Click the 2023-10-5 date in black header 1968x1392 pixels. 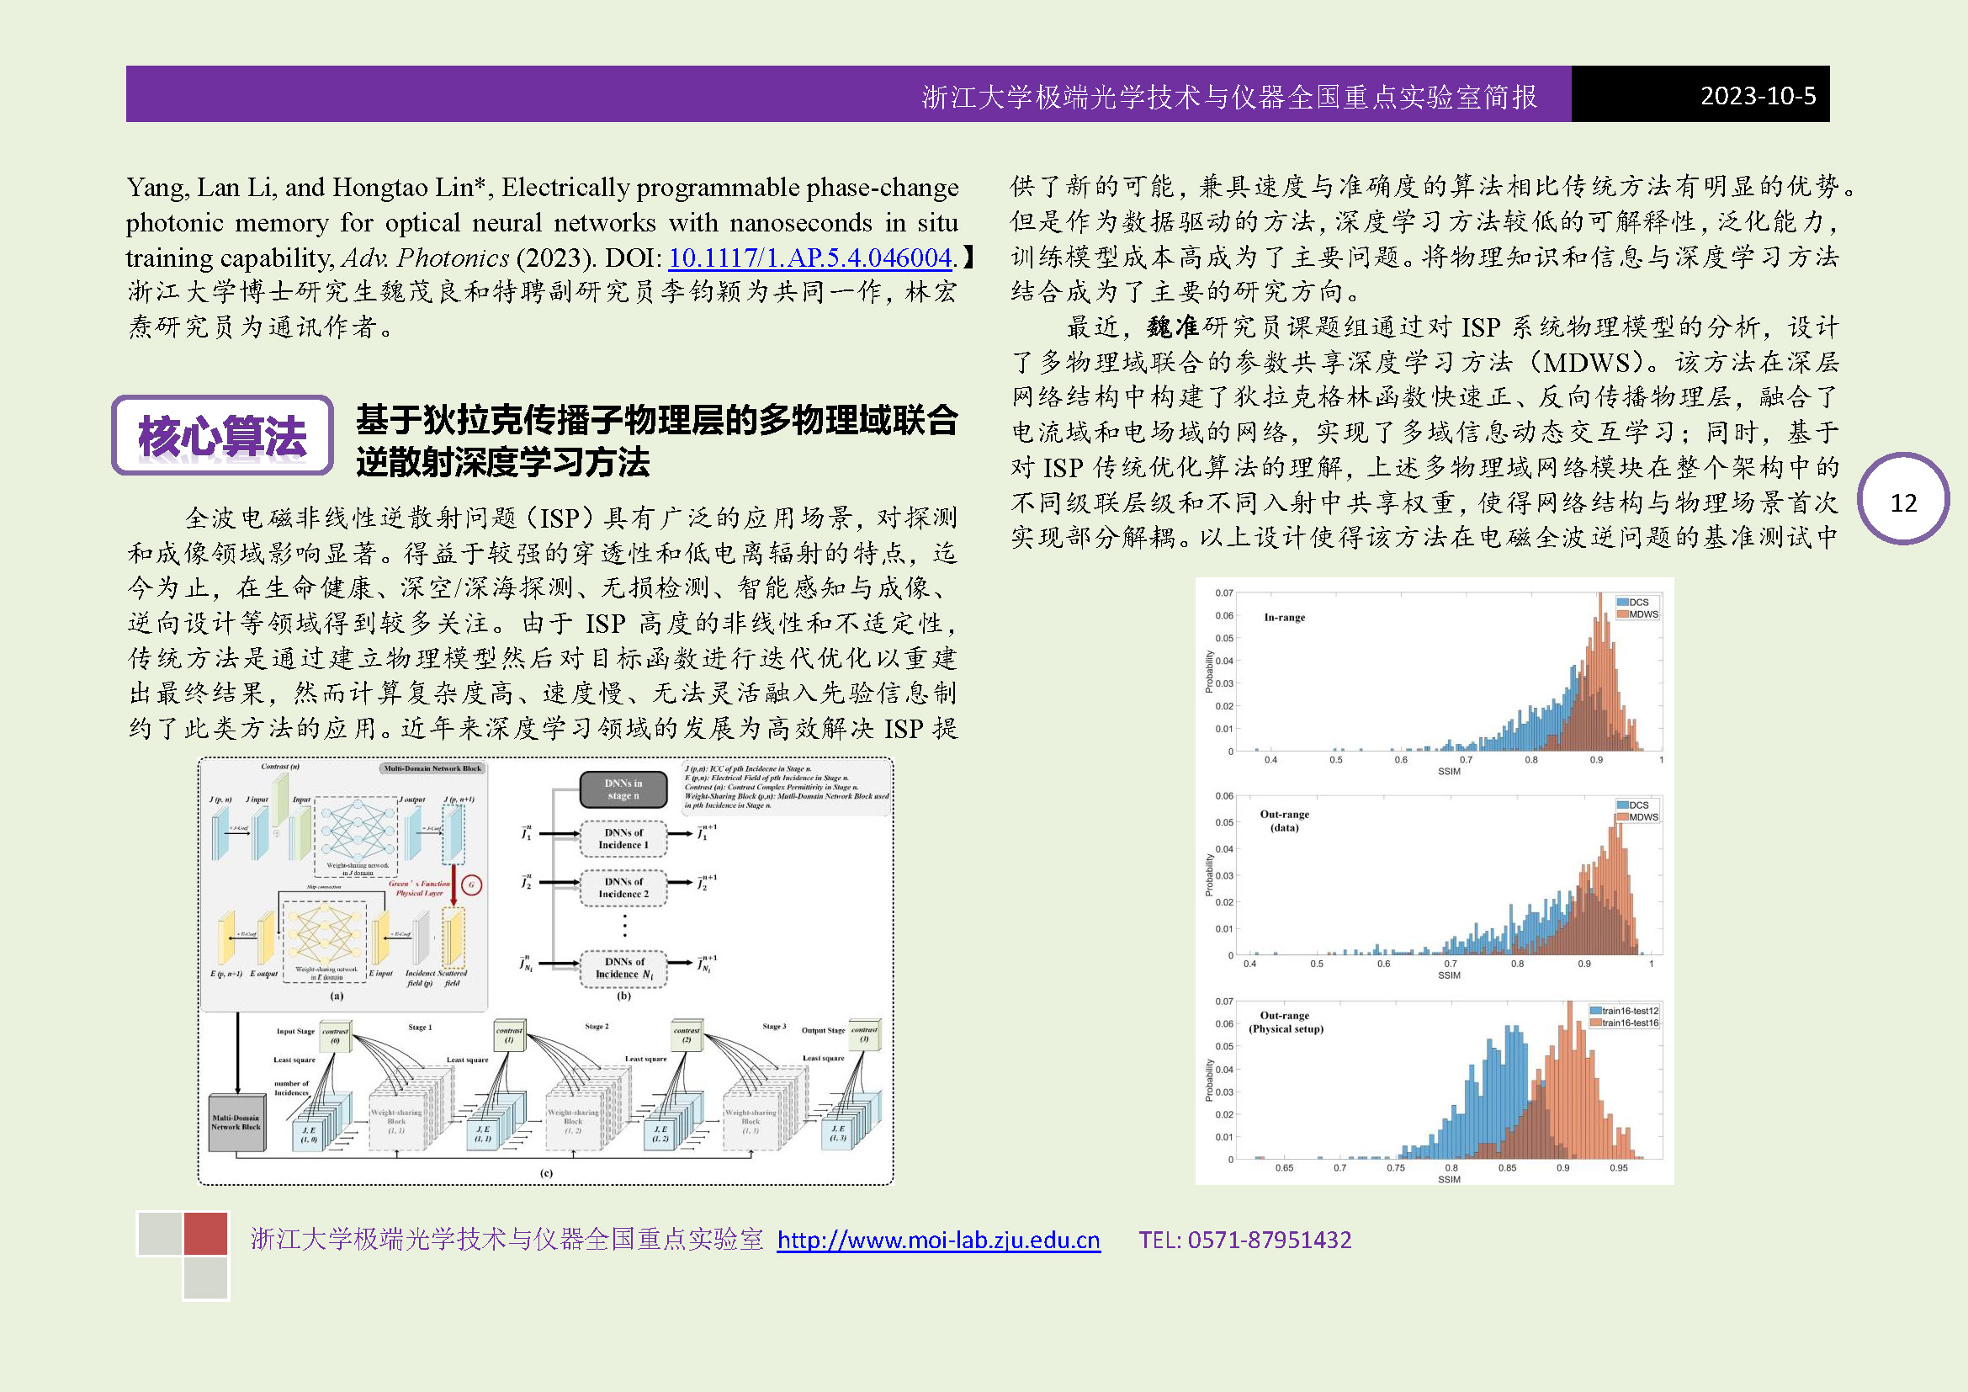coord(1757,95)
